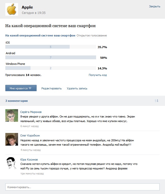This screenshot has width=165, height=194.
Task: Click Удалить запись to delete post
Action: click(x=77, y=88)
